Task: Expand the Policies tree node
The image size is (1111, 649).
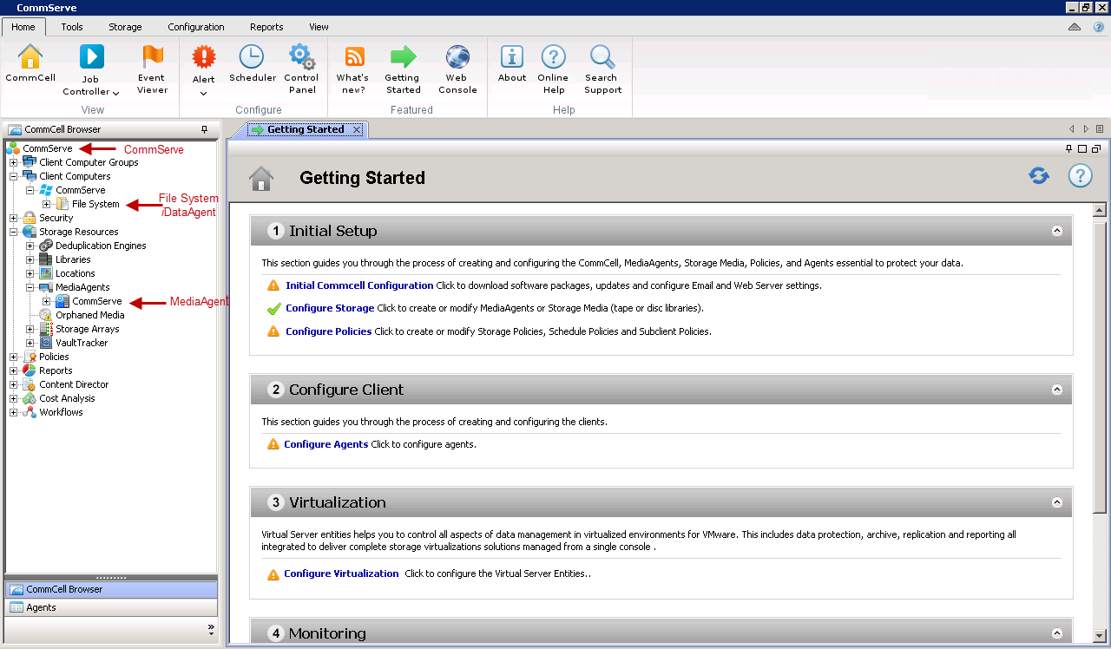Action: tap(14, 357)
